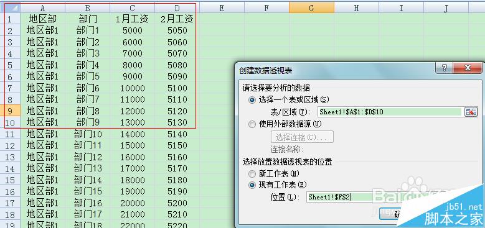
Task: Click the 15000 salary cell
Action: (133, 146)
